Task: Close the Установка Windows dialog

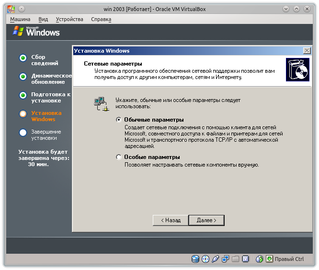Action: point(307,51)
